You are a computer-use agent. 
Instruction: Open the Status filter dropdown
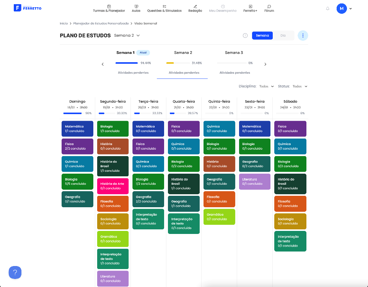coord(300,86)
